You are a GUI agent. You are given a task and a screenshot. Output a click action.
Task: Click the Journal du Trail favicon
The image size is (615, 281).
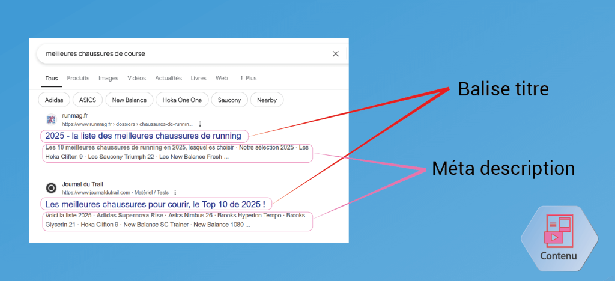pos(52,188)
